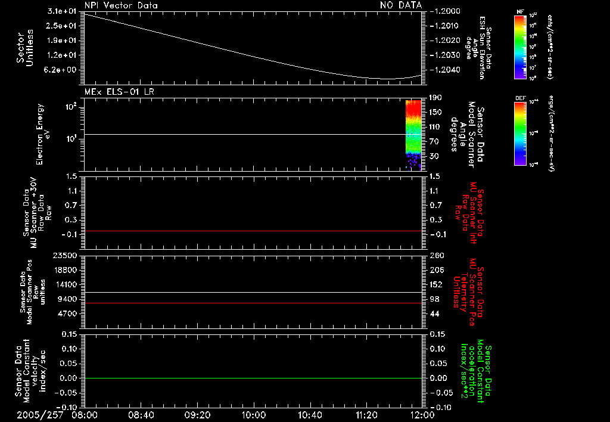
Task: Click the 'cnts/(cm**2-sr-sec)' units label
Action: [550, 46]
